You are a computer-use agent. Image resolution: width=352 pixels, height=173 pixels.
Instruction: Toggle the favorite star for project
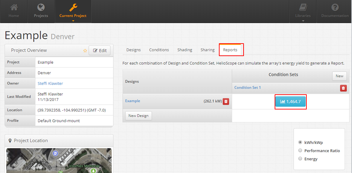click(85, 51)
